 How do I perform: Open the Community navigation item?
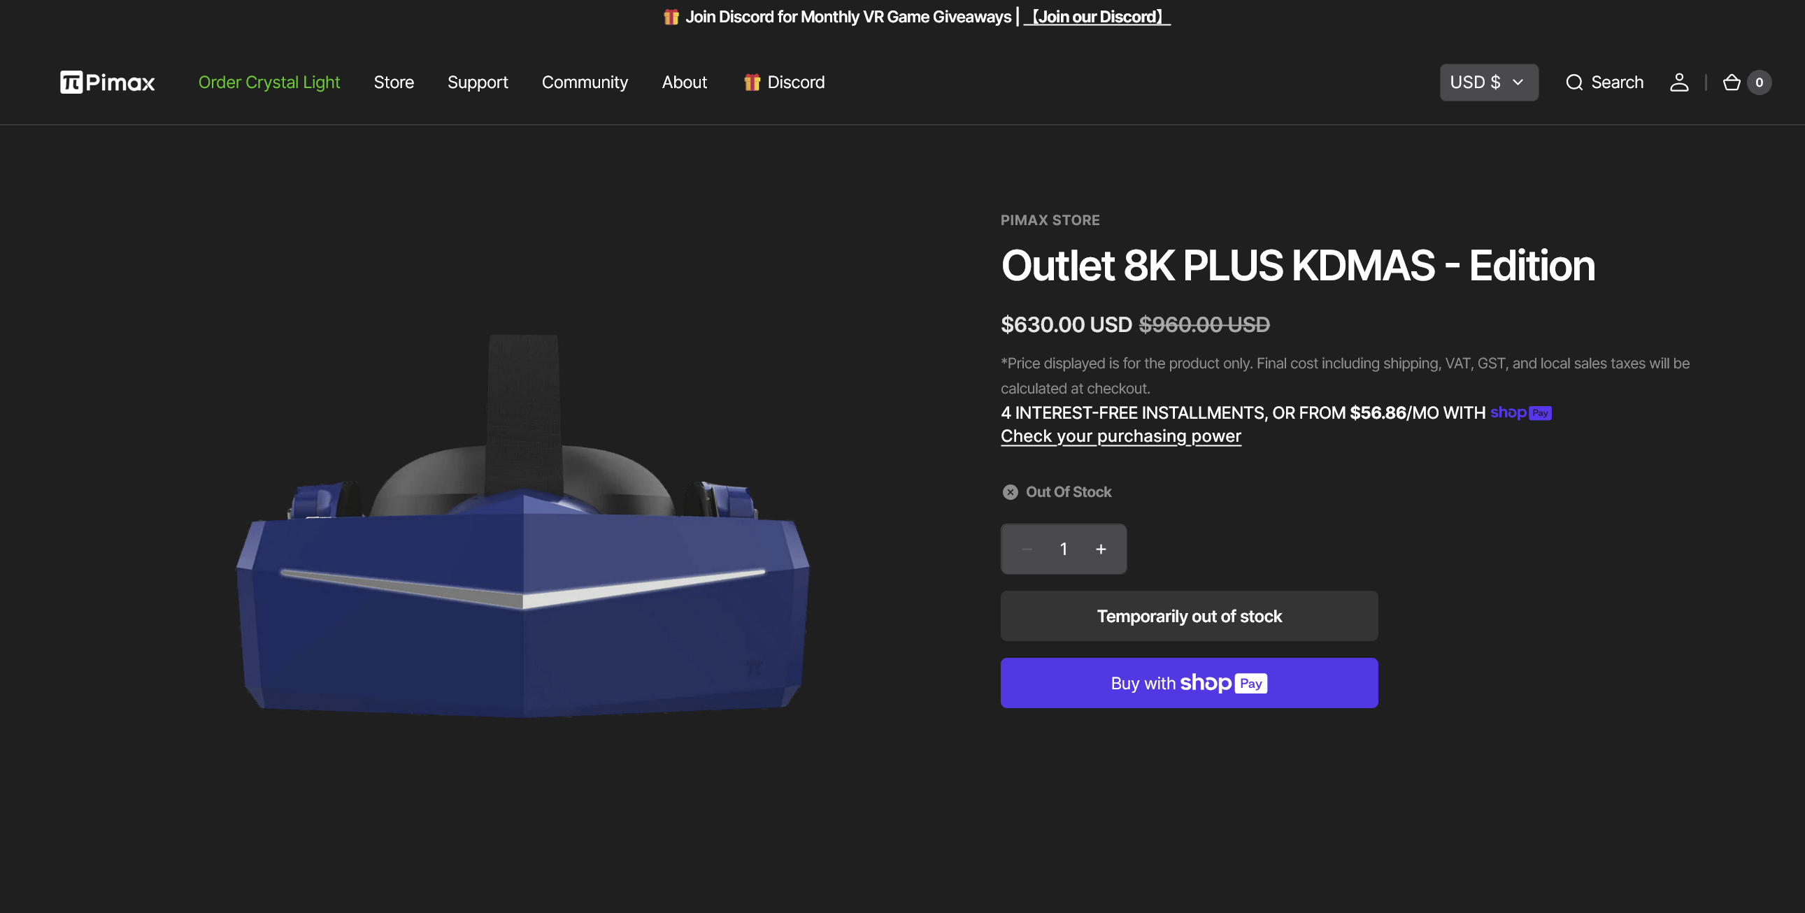click(585, 82)
